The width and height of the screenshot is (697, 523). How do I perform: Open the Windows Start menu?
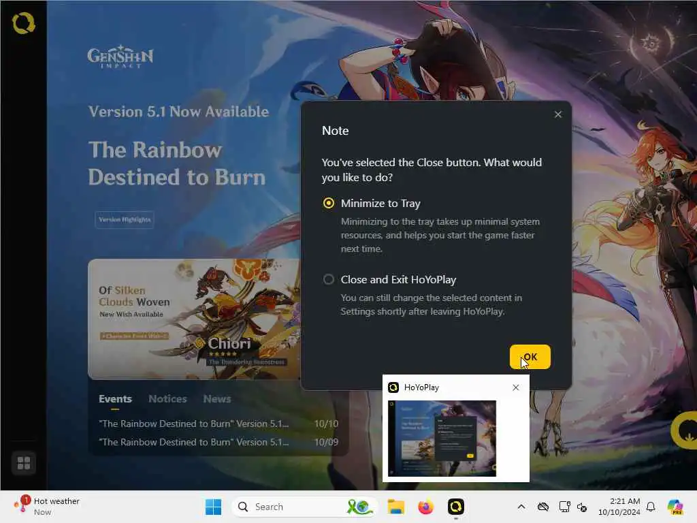pyautogui.click(x=213, y=507)
